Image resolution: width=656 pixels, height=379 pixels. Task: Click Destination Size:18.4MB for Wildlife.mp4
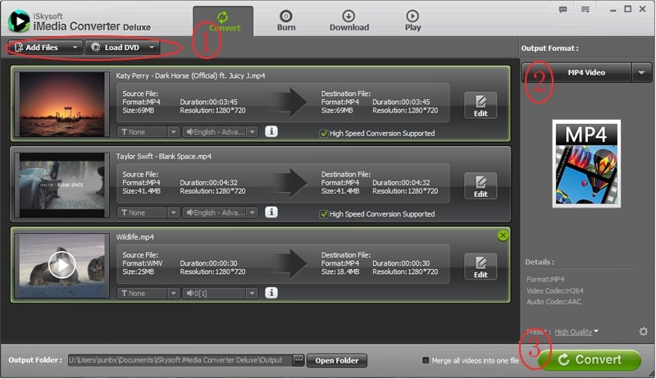340,272
